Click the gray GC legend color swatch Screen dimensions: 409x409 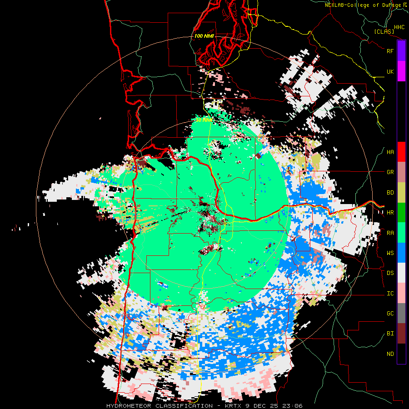coord(401,313)
